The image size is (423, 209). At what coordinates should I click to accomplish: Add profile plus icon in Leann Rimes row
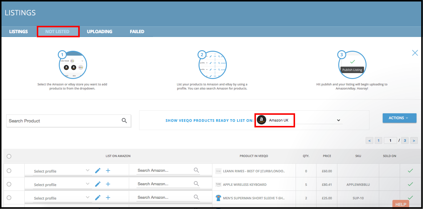tap(108, 171)
